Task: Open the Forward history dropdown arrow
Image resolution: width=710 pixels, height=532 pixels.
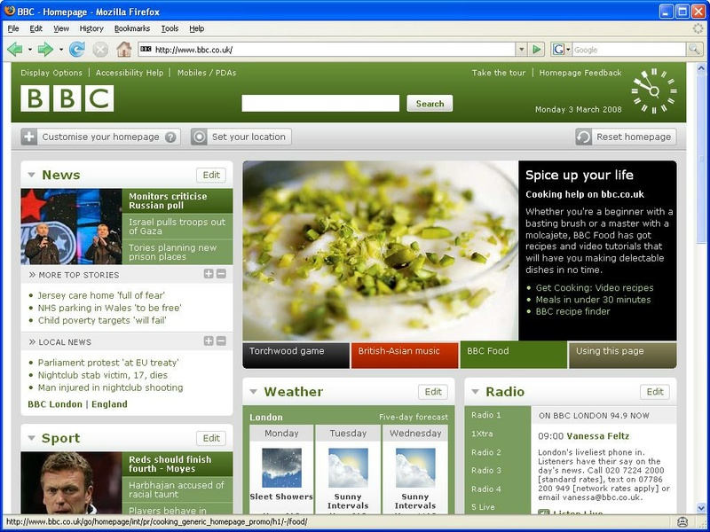Action: pyautogui.click(x=60, y=50)
